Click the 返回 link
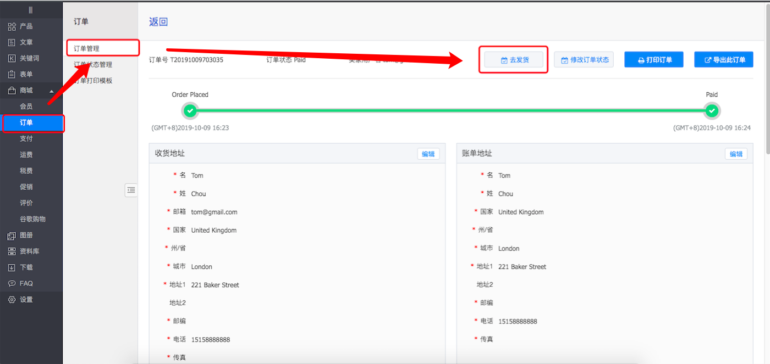The height and width of the screenshot is (364, 770). (x=158, y=22)
